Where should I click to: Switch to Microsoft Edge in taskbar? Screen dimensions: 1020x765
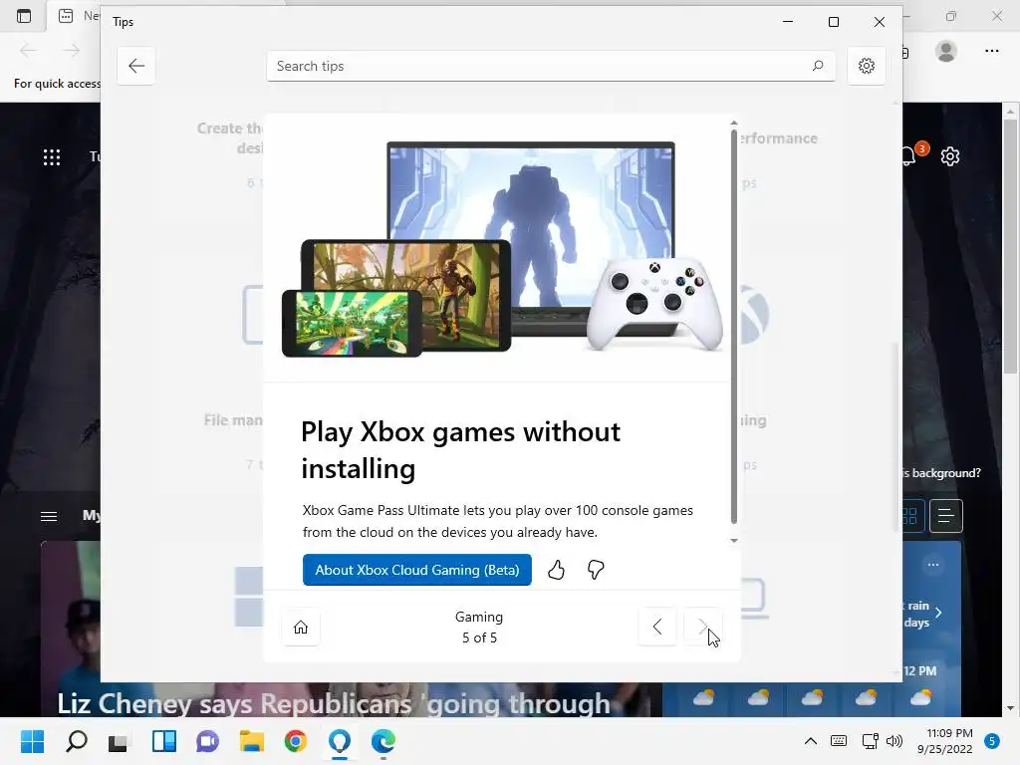coord(383,741)
